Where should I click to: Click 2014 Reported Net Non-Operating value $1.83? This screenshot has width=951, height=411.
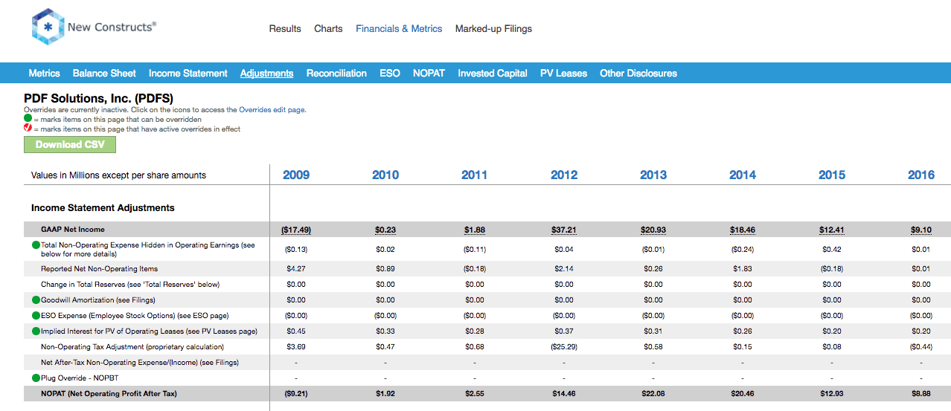click(743, 268)
